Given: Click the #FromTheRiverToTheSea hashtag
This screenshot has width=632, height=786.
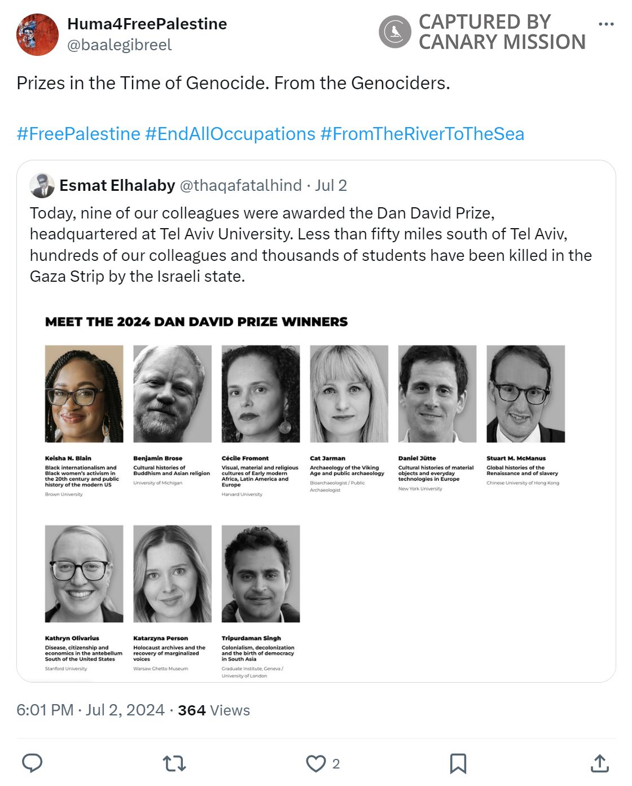Looking at the screenshot, I should coord(422,134).
